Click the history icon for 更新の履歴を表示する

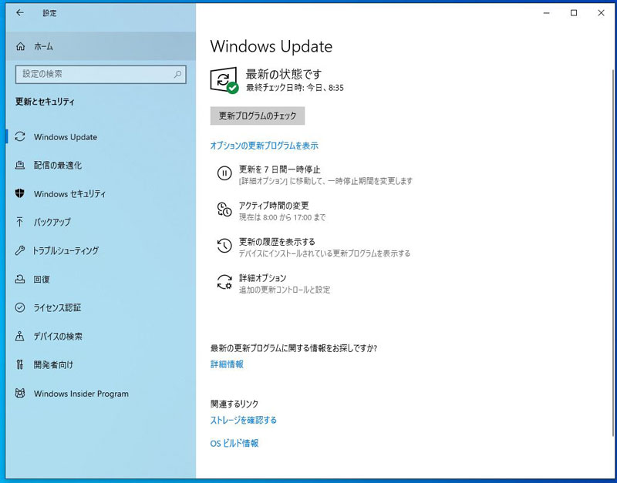coord(224,246)
